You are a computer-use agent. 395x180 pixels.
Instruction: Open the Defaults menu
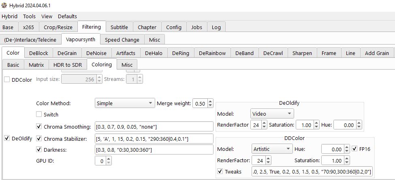point(67,16)
